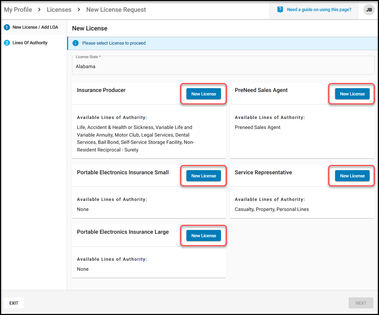This screenshot has width=379, height=315.
Task: Switch to Lines Of Authority step
Action: click(30, 43)
